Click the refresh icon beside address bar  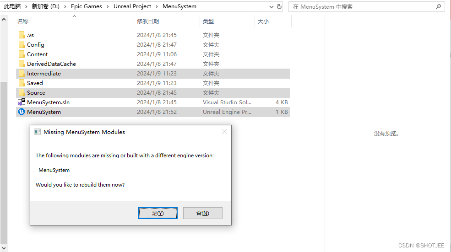tap(279, 6)
